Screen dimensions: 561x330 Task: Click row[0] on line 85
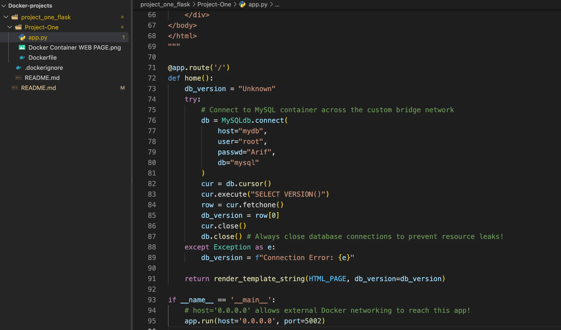tap(267, 216)
